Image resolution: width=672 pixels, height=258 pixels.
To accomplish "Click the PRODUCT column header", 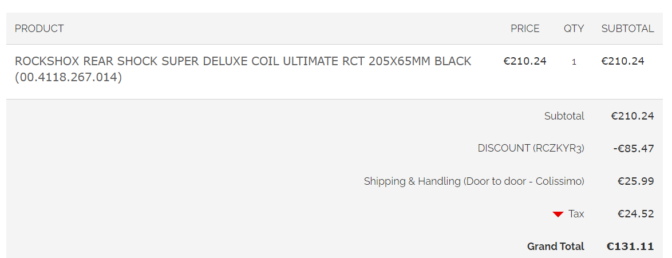I will pyautogui.click(x=39, y=29).
